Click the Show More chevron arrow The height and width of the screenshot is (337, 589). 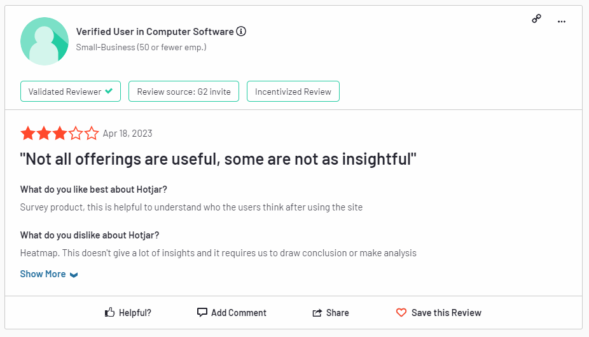pos(74,275)
